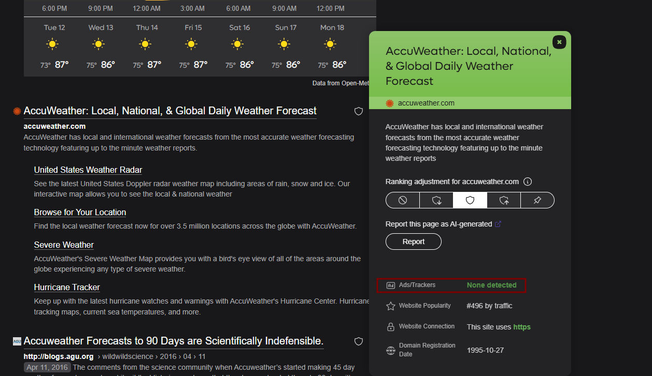This screenshot has width=652, height=376.
Task: Select the Wed 13 sun forecast icon
Action: click(98, 44)
